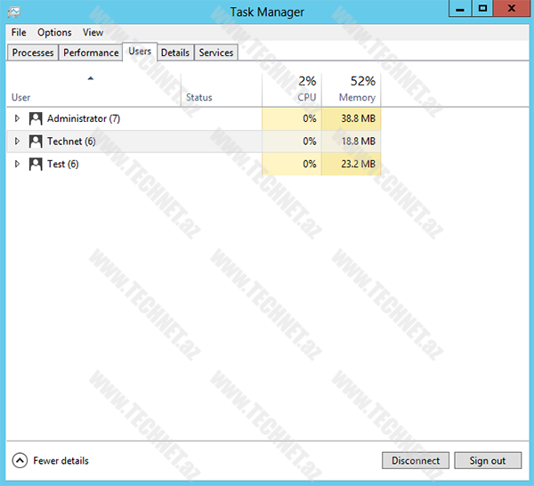Open the File menu

point(19,32)
